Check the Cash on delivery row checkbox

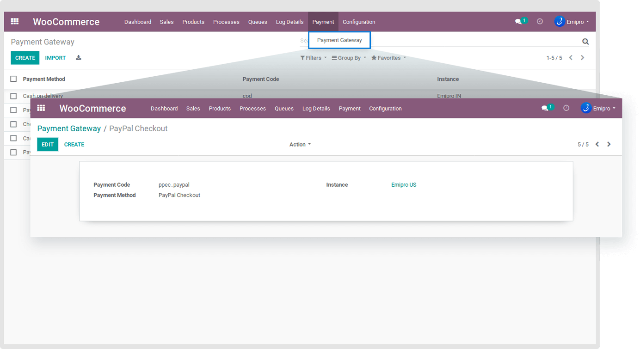(x=13, y=96)
